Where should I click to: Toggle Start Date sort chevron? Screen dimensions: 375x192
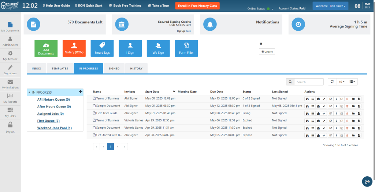tap(174, 91)
